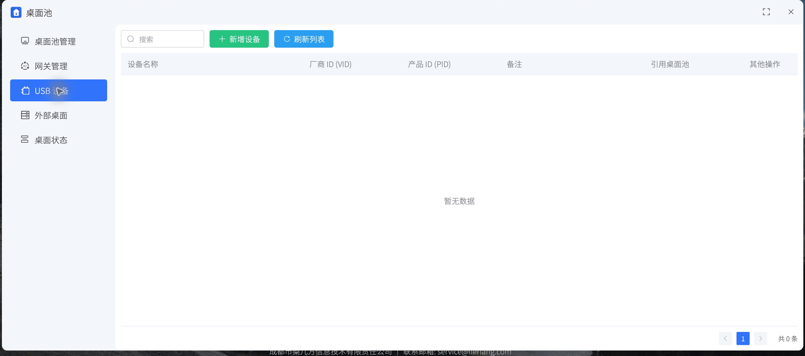Click the 共 0 条 total count text
This screenshot has height=356, width=805.
[787, 339]
